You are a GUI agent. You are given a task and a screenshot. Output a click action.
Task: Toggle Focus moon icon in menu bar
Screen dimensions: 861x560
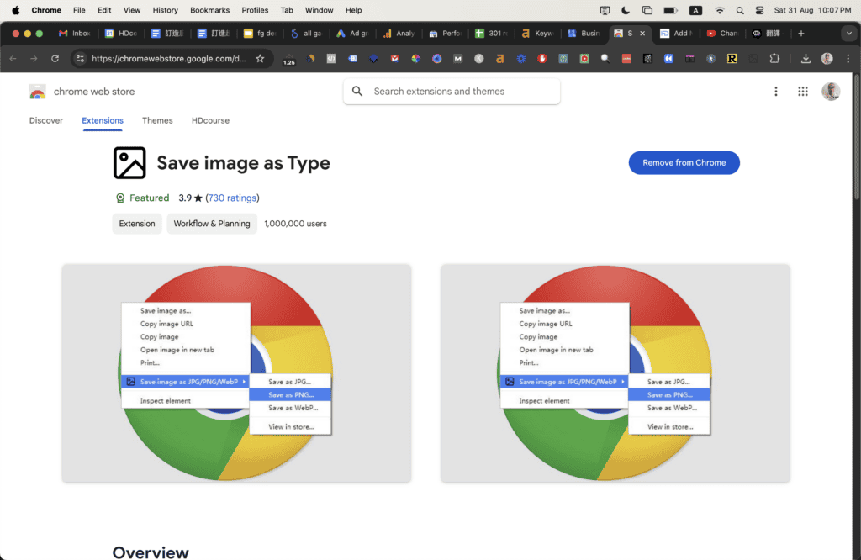pyautogui.click(x=626, y=10)
